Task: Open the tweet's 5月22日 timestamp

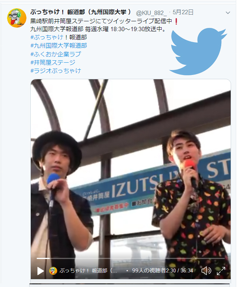Action: 183,12
